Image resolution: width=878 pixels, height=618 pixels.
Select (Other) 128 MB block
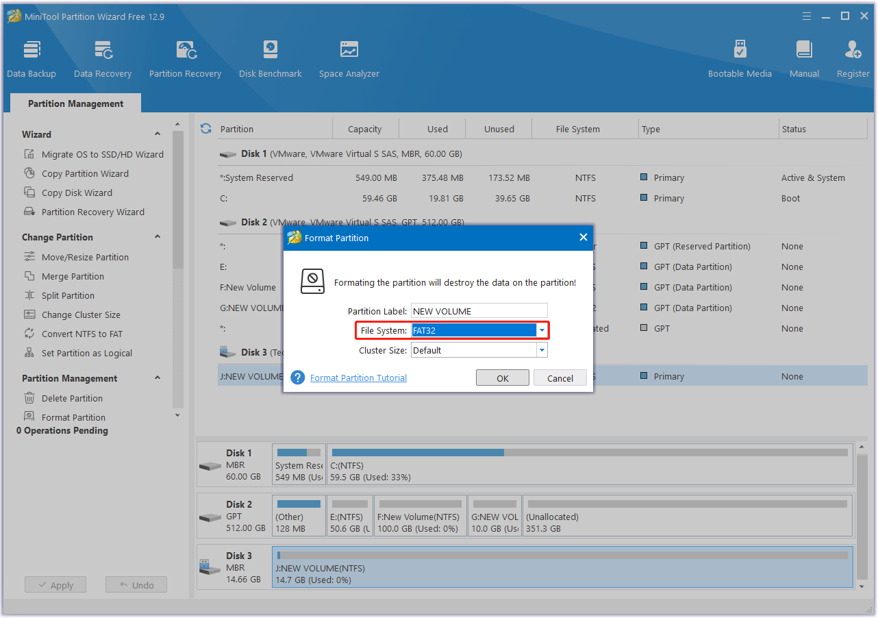tap(299, 516)
